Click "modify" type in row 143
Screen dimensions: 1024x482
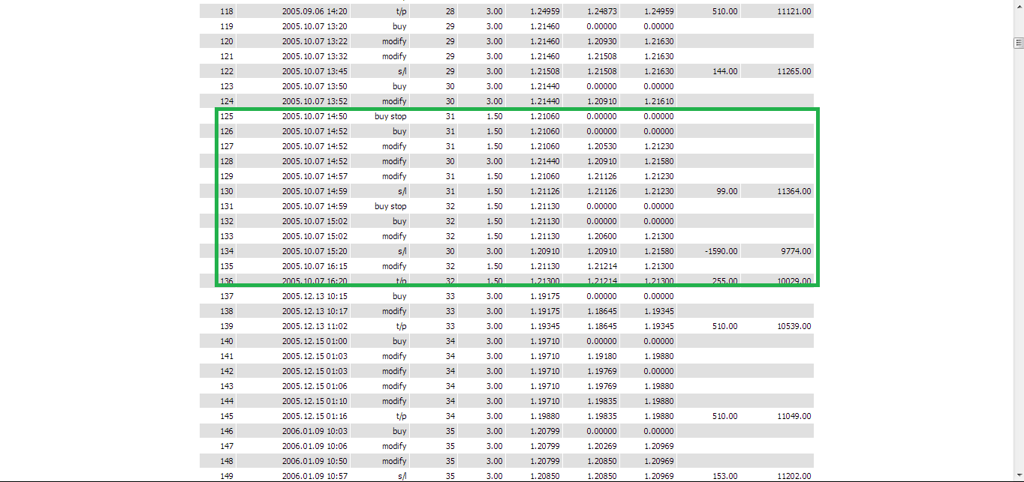pyautogui.click(x=394, y=386)
